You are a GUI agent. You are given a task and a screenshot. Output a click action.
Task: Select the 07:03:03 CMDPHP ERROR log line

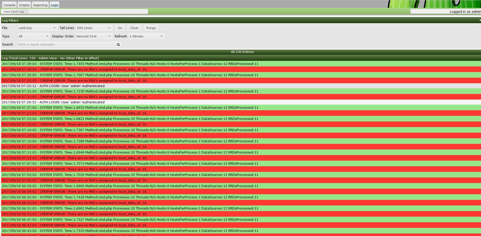click(x=241, y=180)
